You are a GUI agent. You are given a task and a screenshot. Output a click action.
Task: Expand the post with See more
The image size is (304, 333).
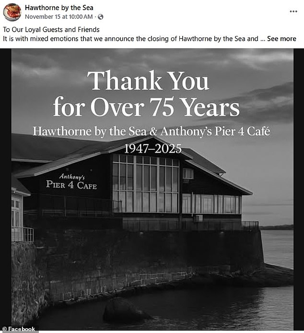(x=281, y=38)
